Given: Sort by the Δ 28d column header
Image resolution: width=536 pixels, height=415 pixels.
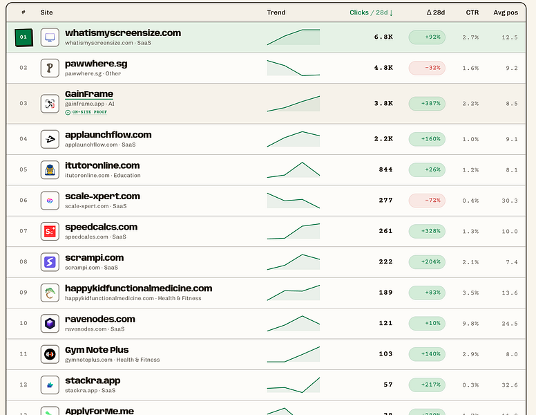Looking at the screenshot, I should pyautogui.click(x=435, y=12).
